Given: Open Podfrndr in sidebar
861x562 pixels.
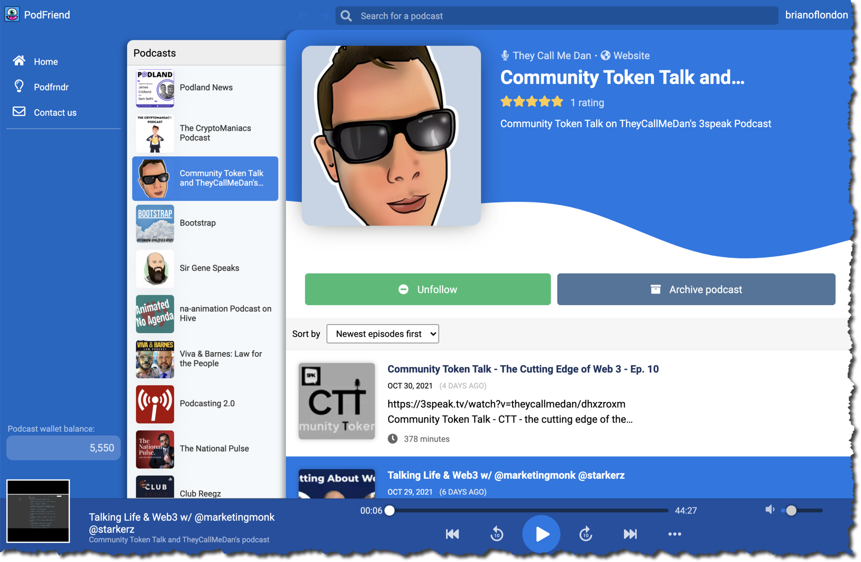Looking at the screenshot, I should click(x=51, y=87).
